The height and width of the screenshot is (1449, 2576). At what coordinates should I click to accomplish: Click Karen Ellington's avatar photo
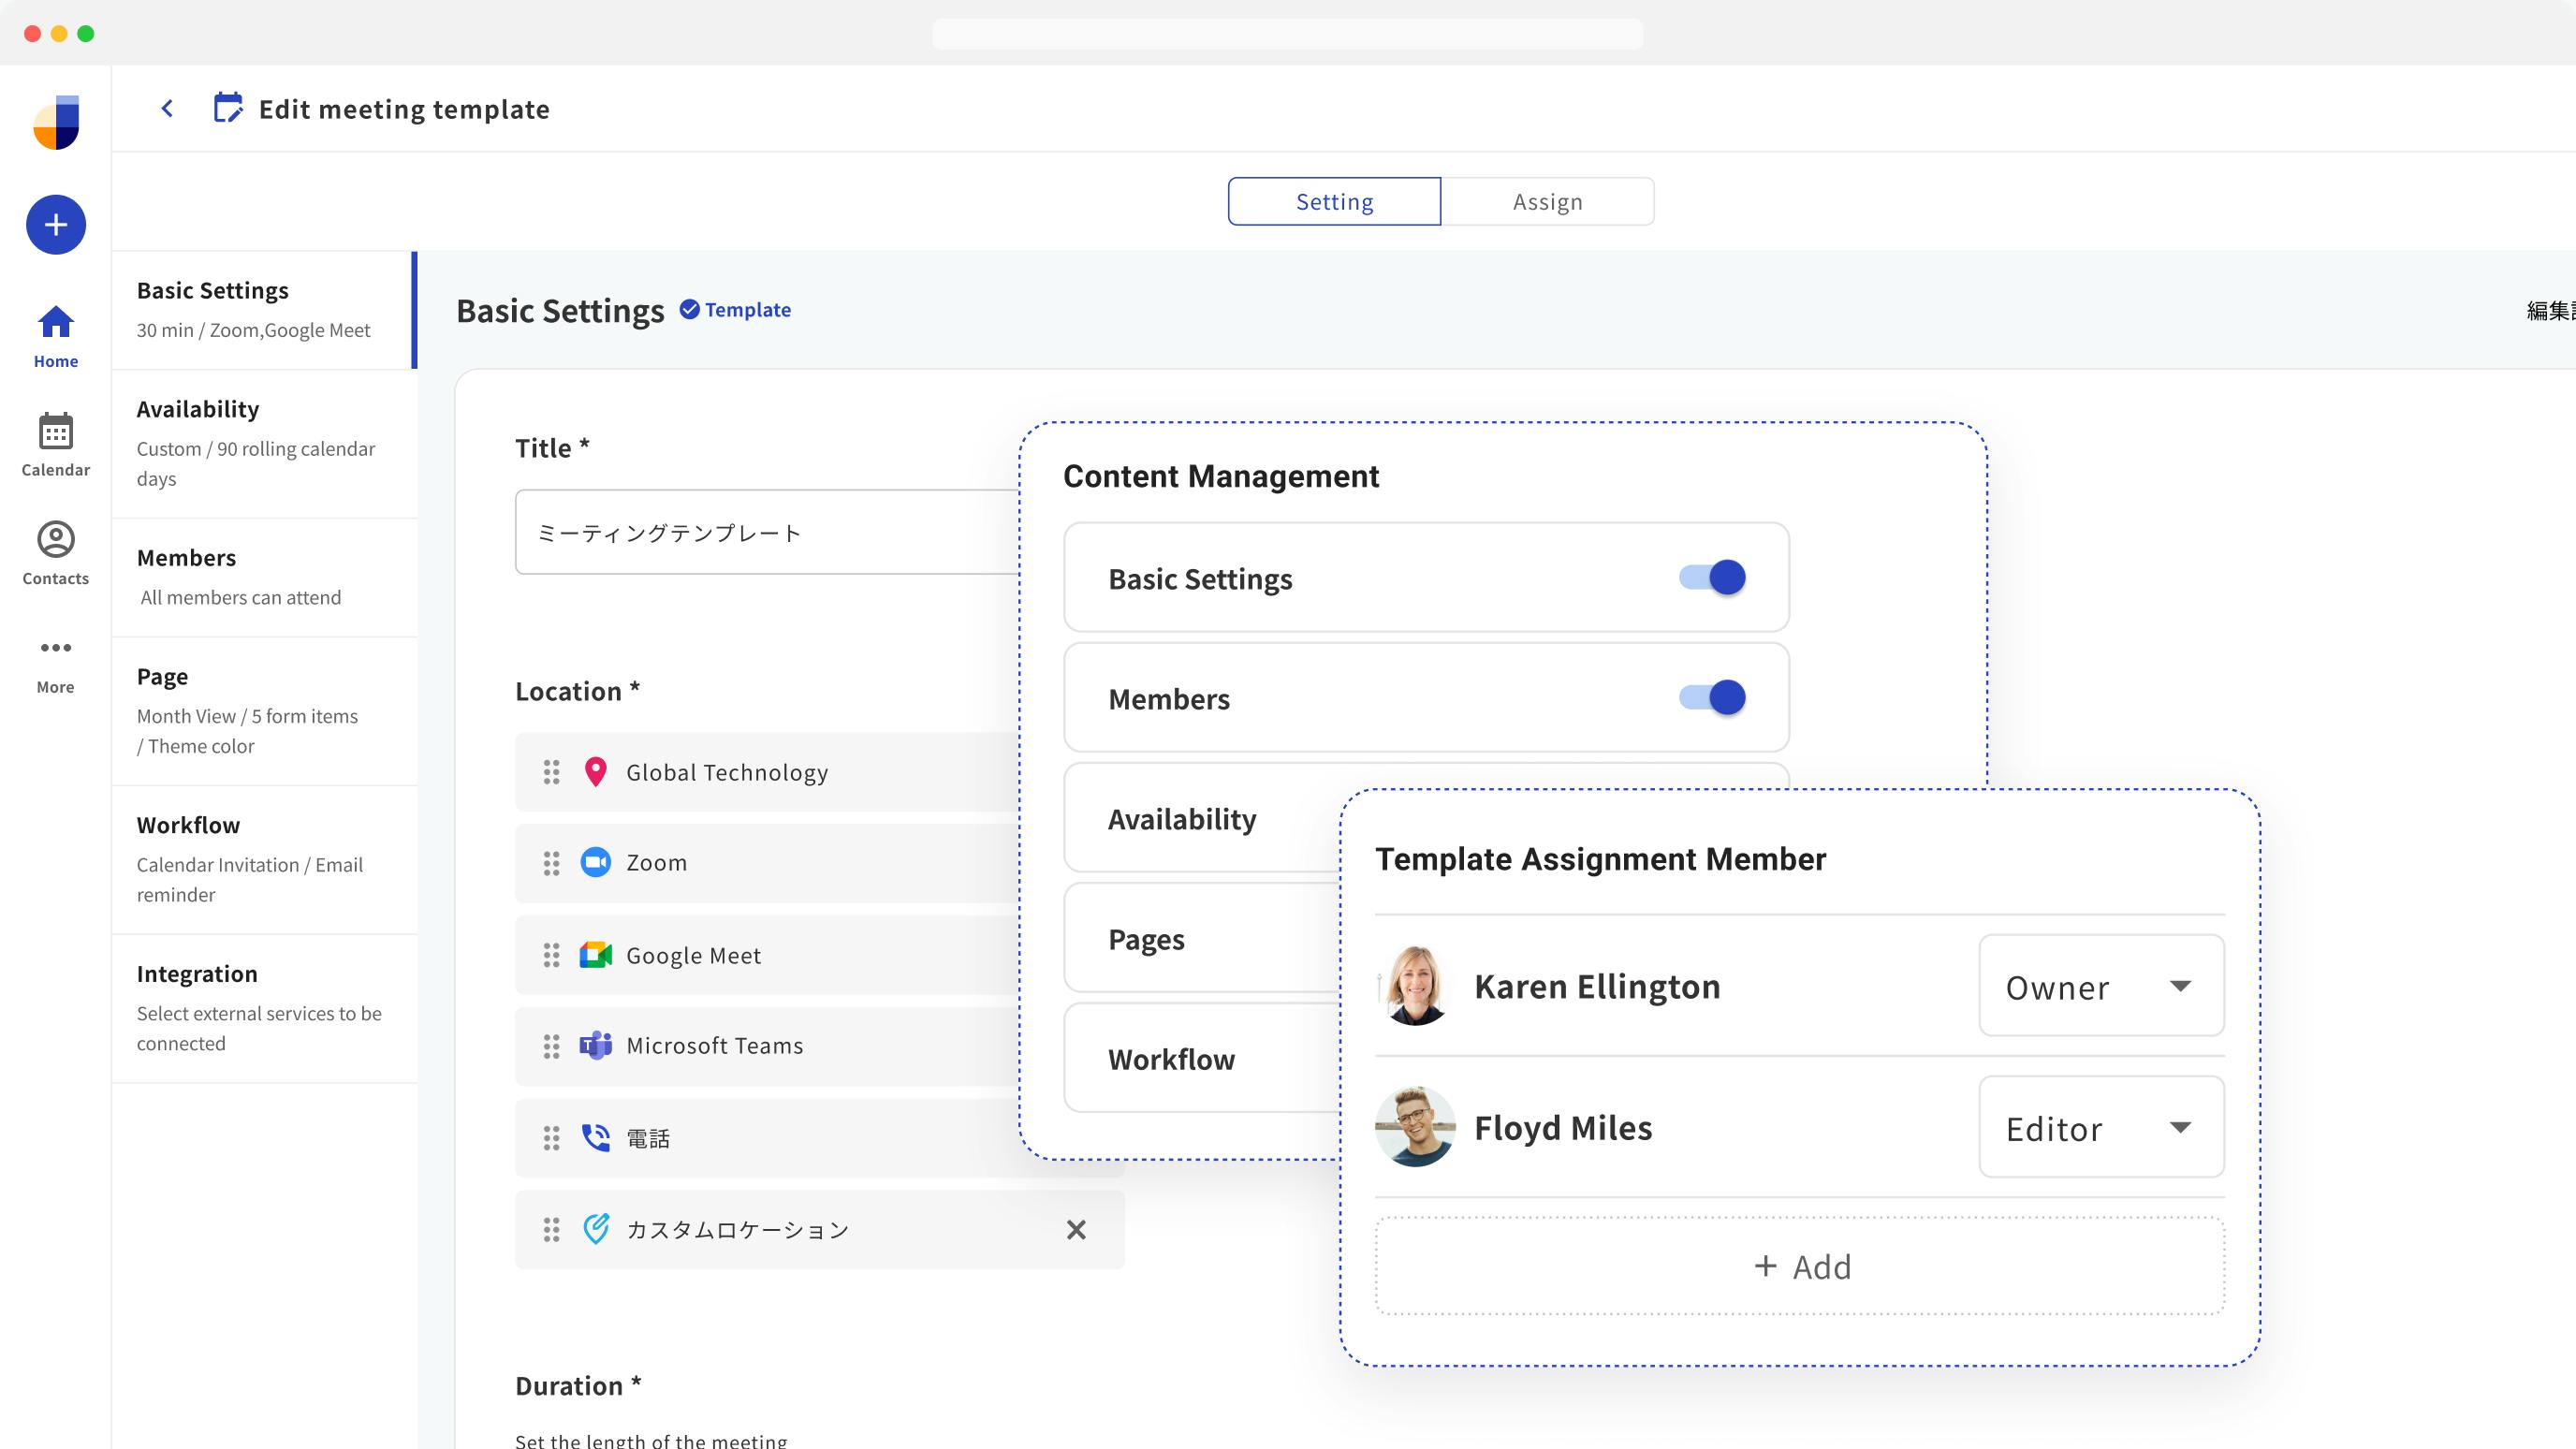(1415, 986)
